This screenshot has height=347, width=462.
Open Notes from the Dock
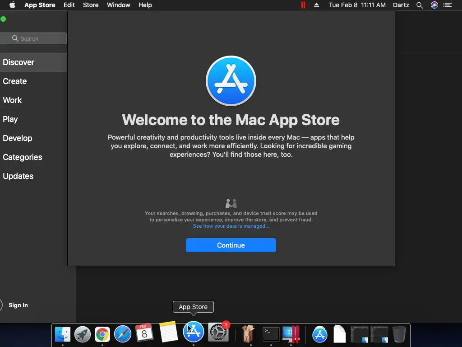[169, 332]
